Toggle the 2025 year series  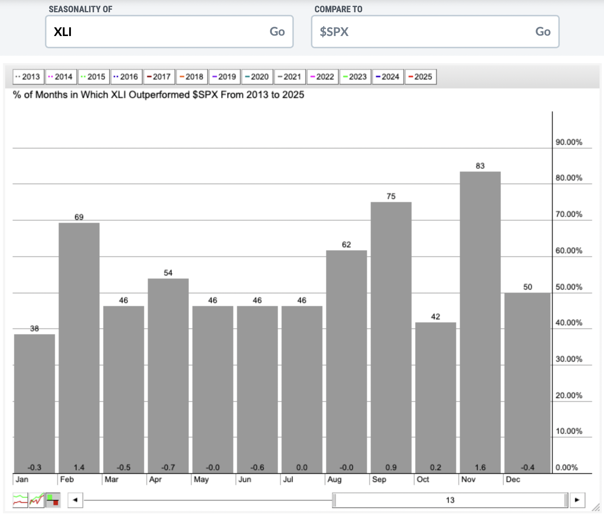click(420, 77)
